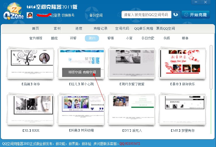Open the QQ音乐克隆 tab

[x=144, y=29]
